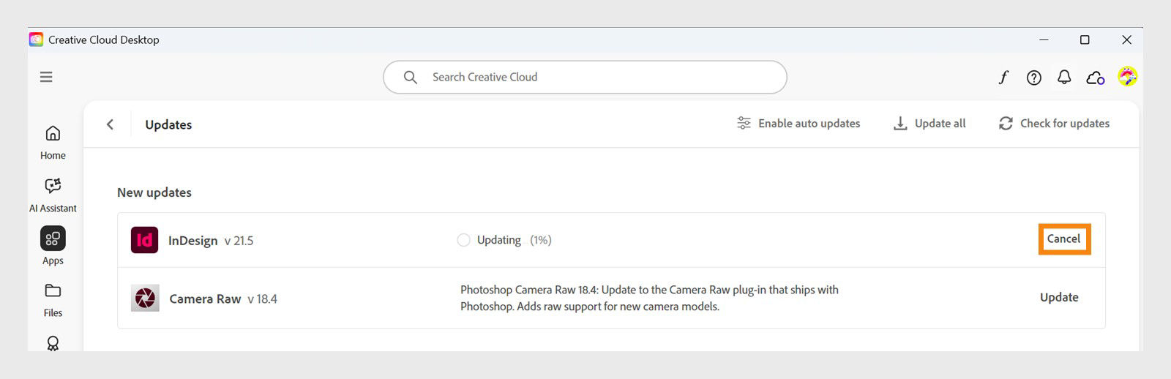Cancel the InDesign update
Image resolution: width=1171 pixels, height=379 pixels.
coord(1063,239)
